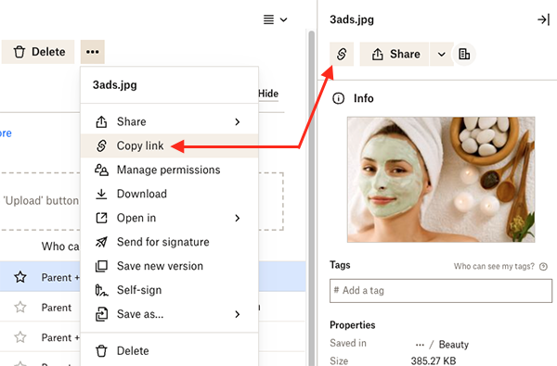Click the Properties heading
The width and height of the screenshot is (557, 366).
[353, 325]
